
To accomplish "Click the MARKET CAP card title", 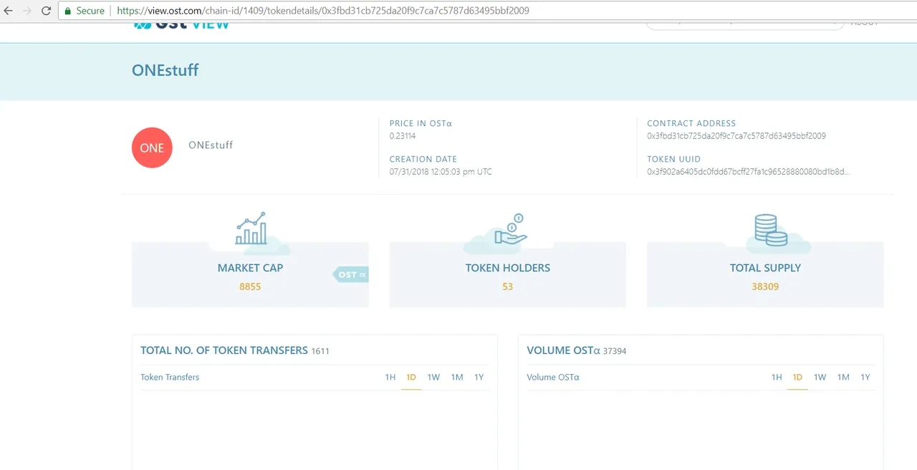I will click(250, 268).
